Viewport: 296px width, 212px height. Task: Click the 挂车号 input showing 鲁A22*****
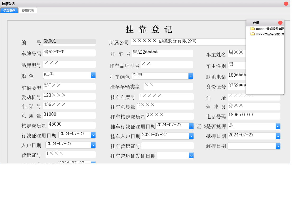click(163, 53)
